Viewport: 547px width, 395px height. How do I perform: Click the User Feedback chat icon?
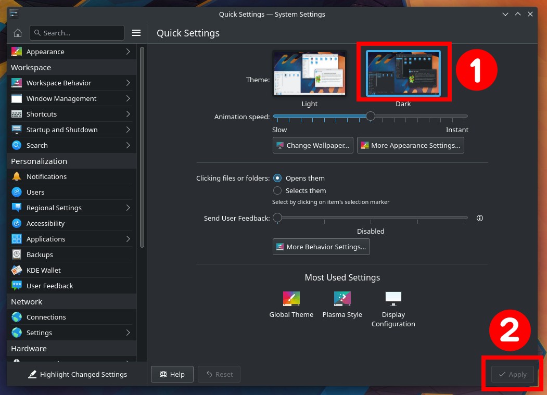(17, 286)
